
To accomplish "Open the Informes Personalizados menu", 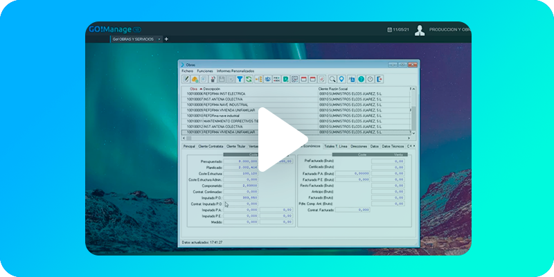I will [x=235, y=71].
